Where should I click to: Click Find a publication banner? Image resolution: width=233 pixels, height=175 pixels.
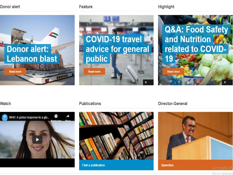tap(117, 165)
